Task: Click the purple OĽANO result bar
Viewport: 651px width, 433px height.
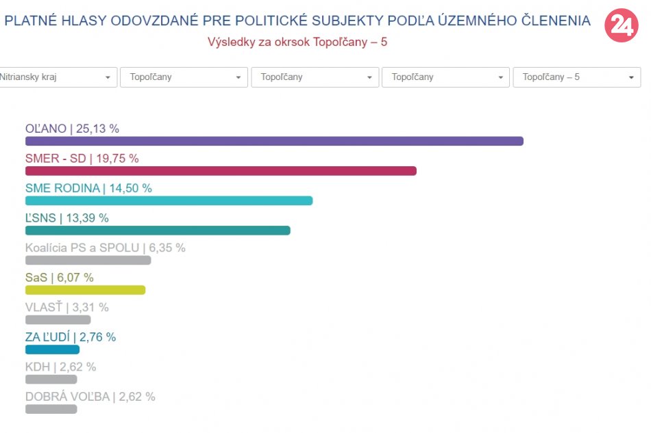Action: 274,142
